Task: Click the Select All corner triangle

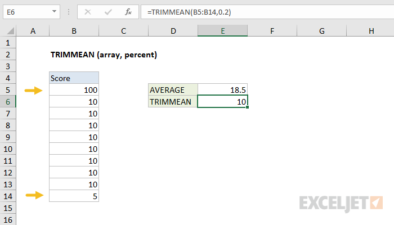Action: pos(10,31)
